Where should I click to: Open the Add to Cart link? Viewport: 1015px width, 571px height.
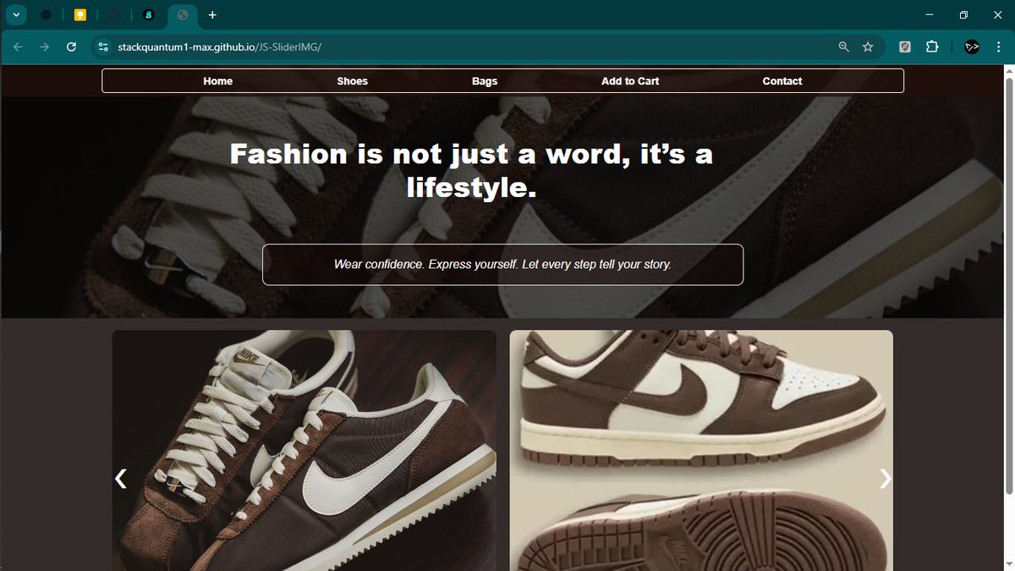point(630,81)
